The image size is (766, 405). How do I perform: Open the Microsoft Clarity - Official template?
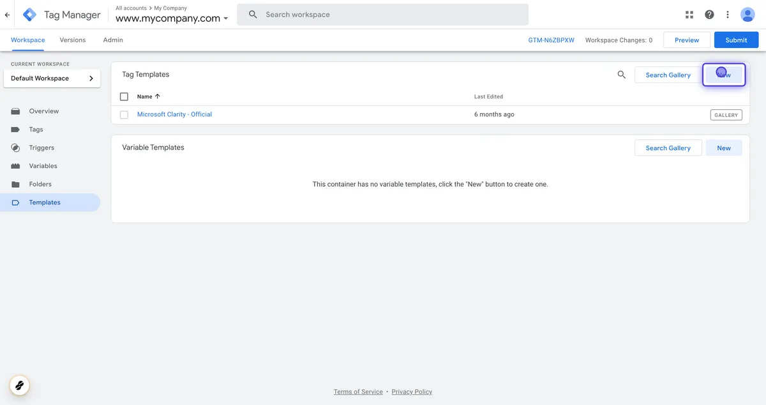[x=174, y=114]
